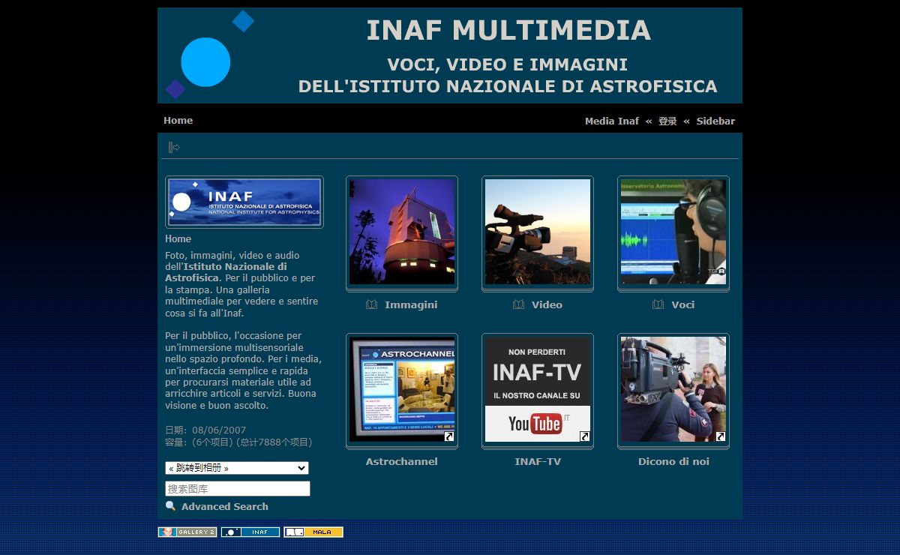Click shortcut arrow on Dicono di noi thumbnail
900x555 pixels.
(x=720, y=436)
